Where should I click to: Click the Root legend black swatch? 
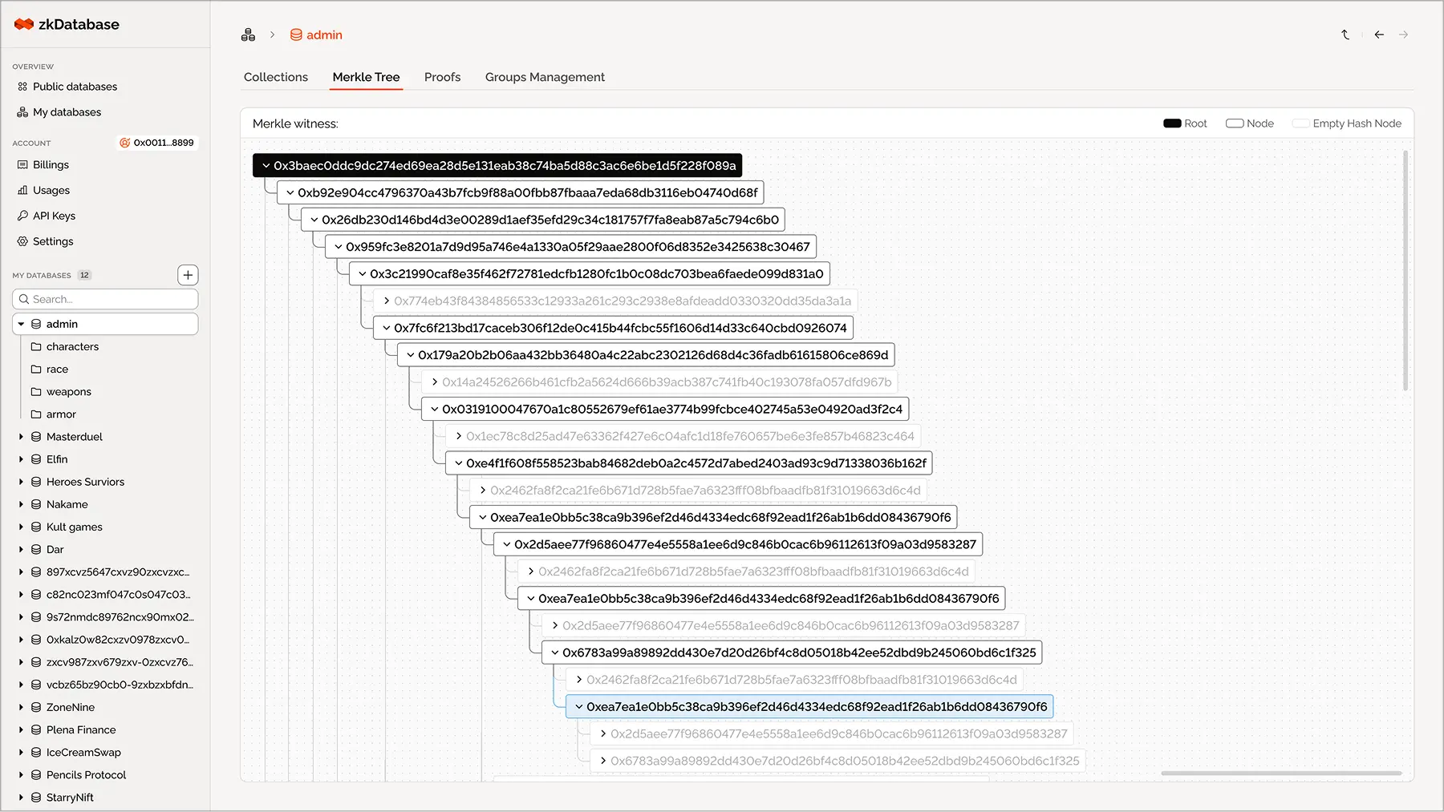point(1172,123)
